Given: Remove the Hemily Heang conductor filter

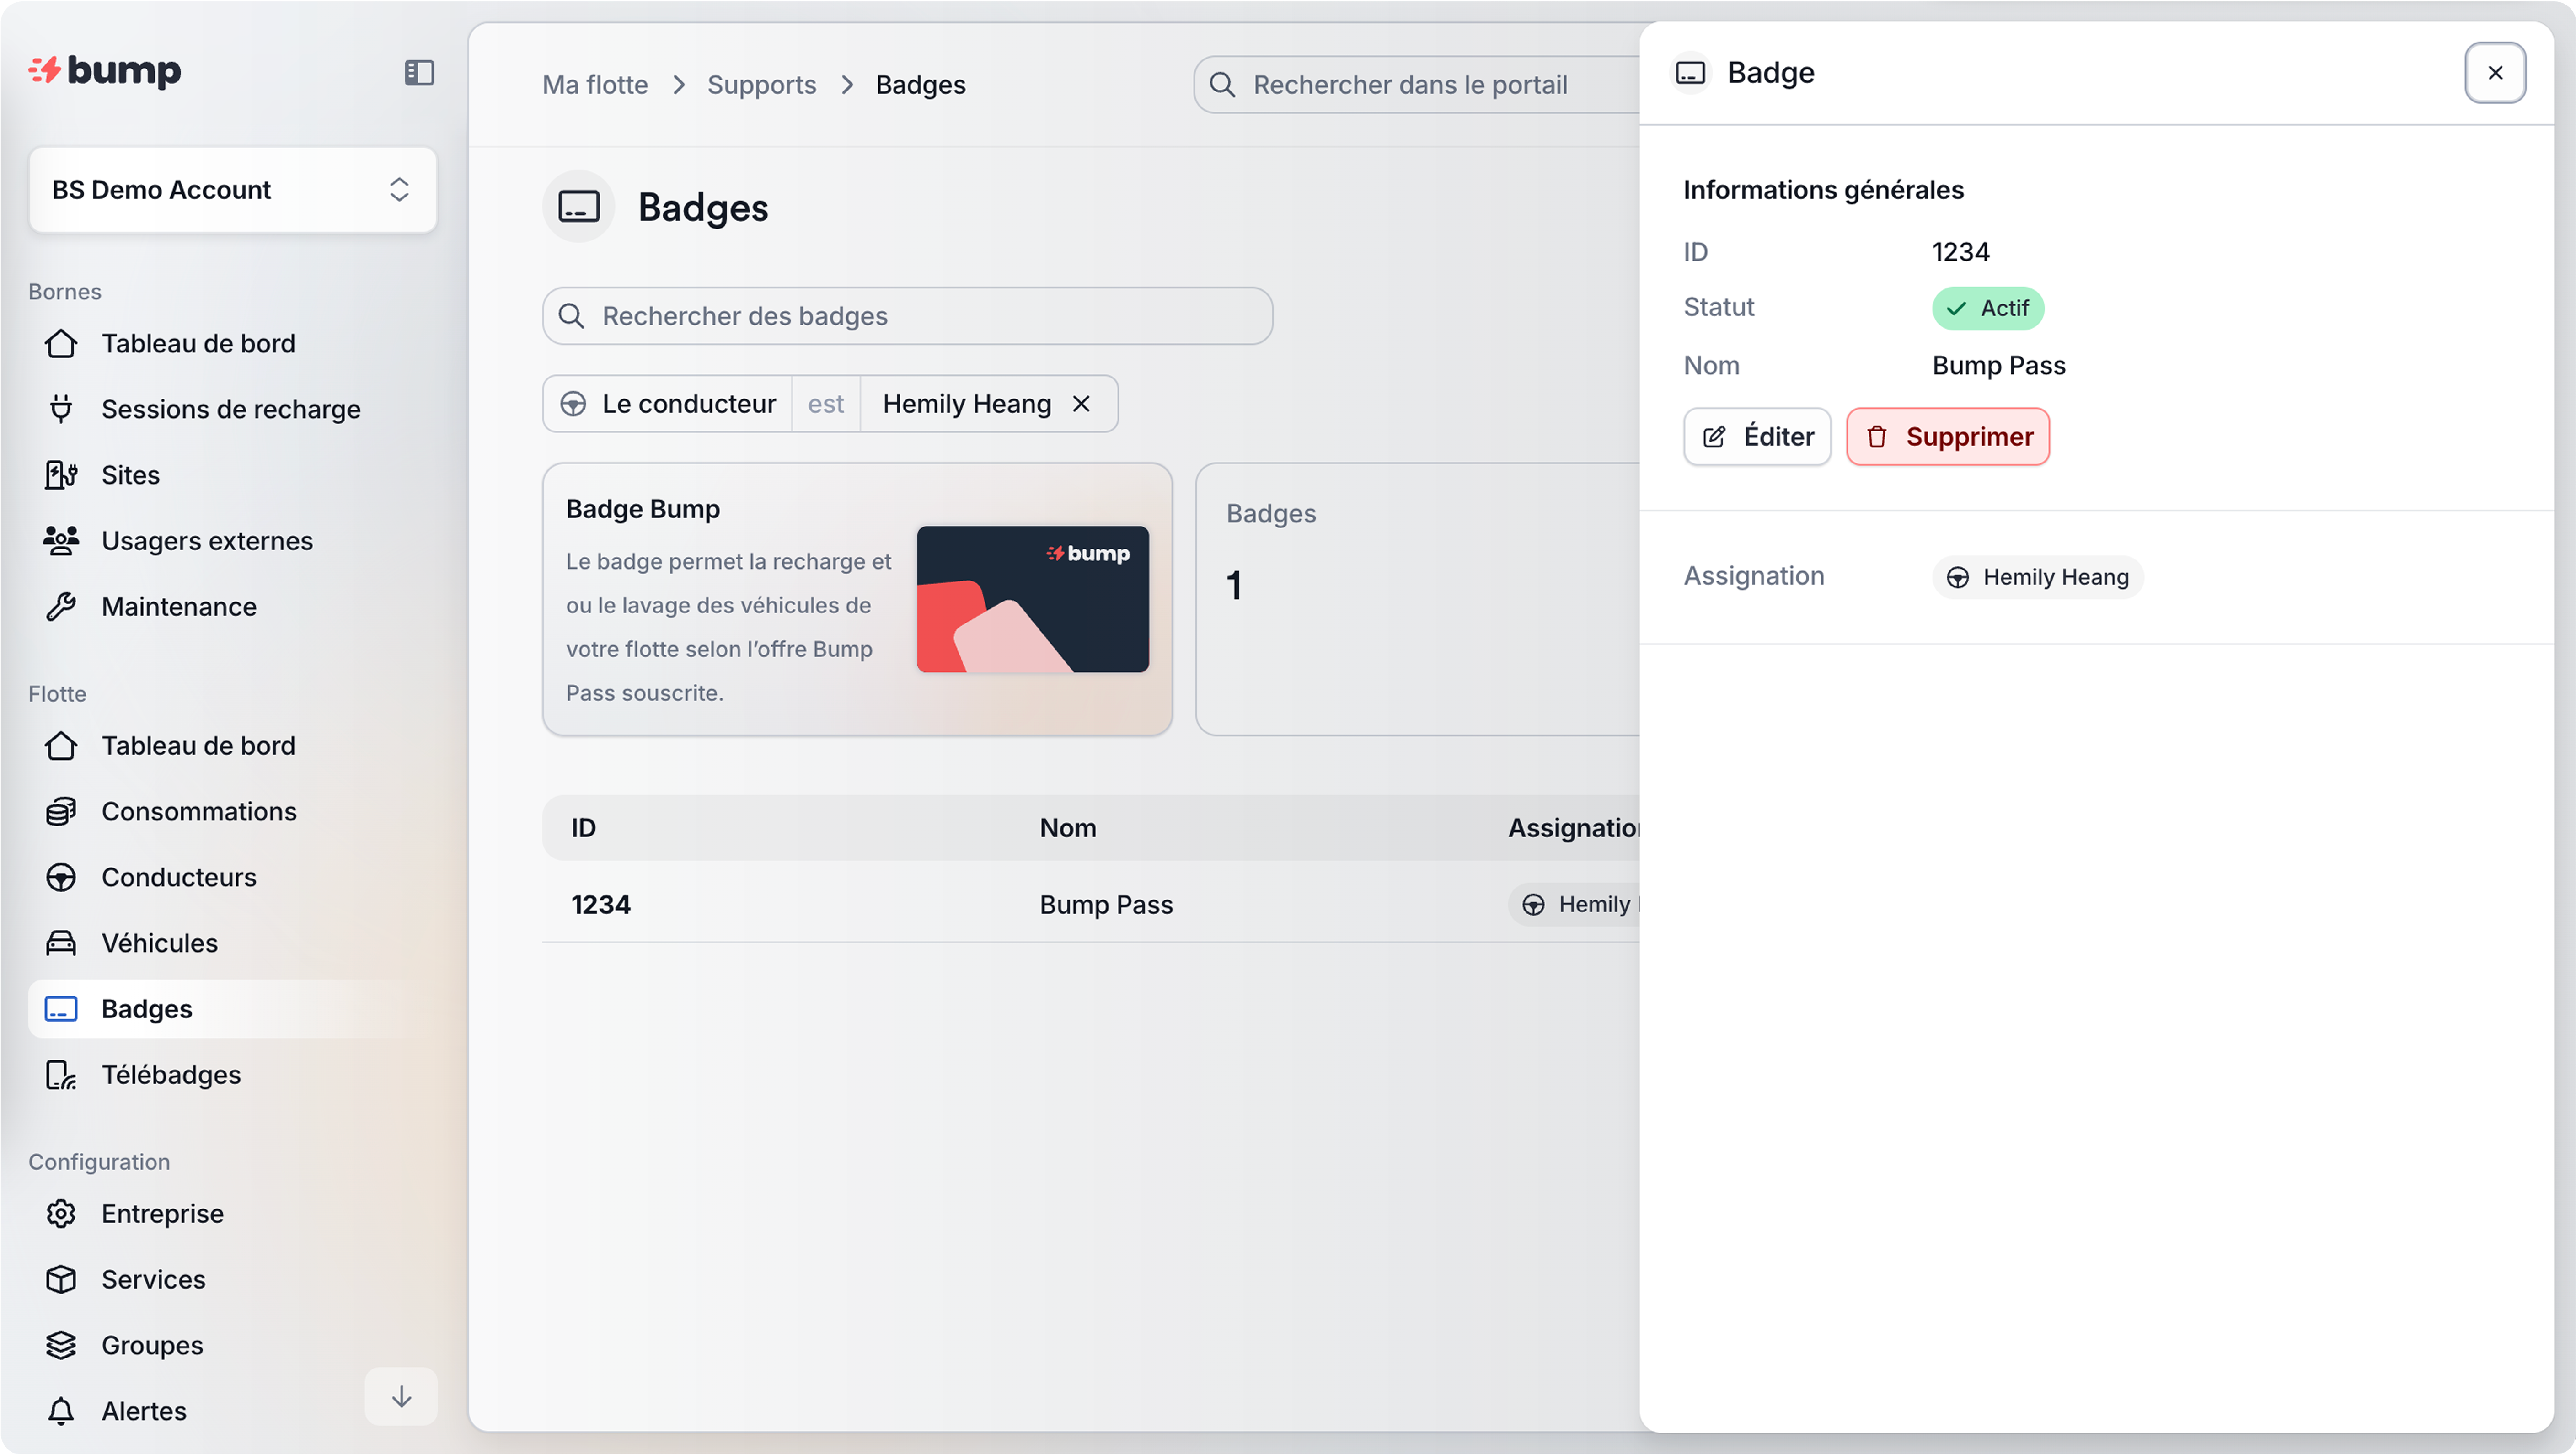Looking at the screenshot, I should click(x=1081, y=404).
